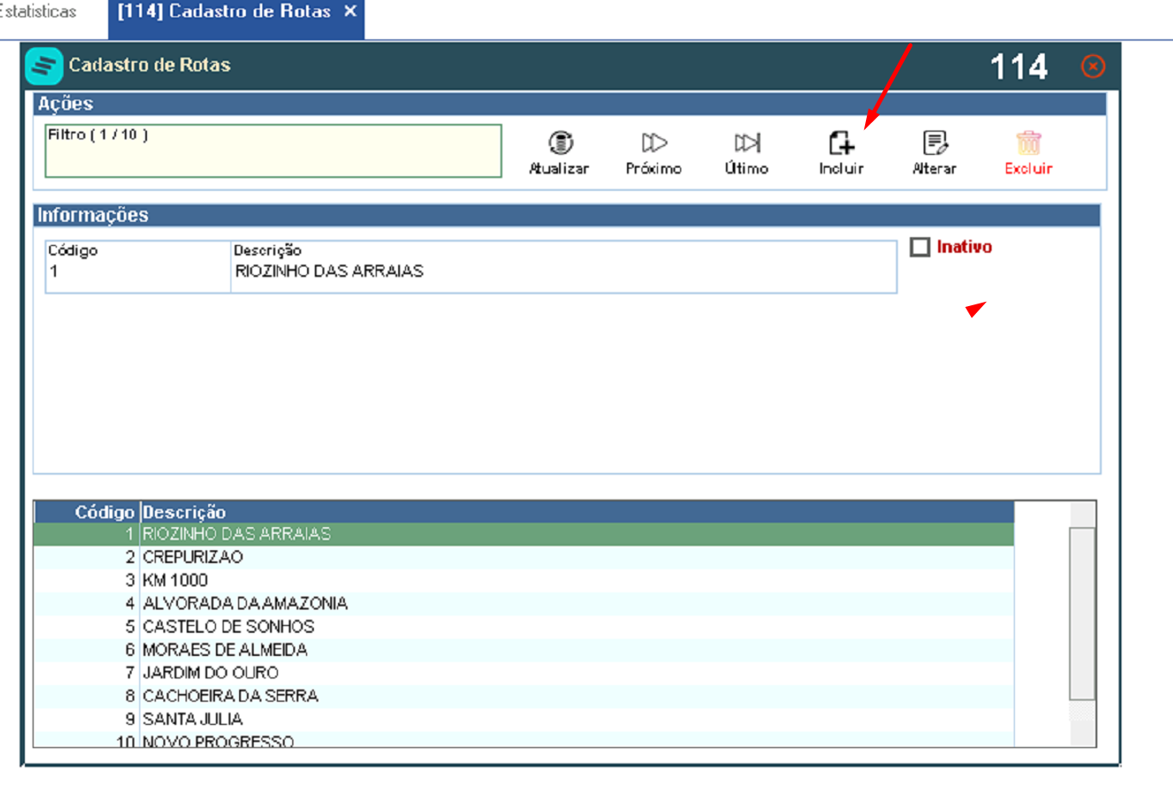Add a new route with Incluir
This screenshot has height=791, width=1173.
(x=841, y=153)
